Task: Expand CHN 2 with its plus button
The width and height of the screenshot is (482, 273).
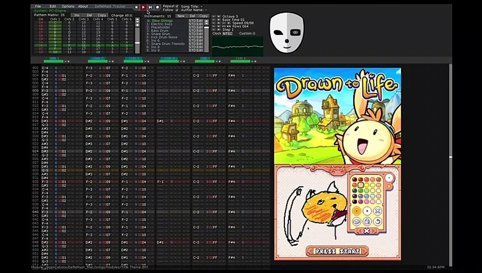Action: 113,61
